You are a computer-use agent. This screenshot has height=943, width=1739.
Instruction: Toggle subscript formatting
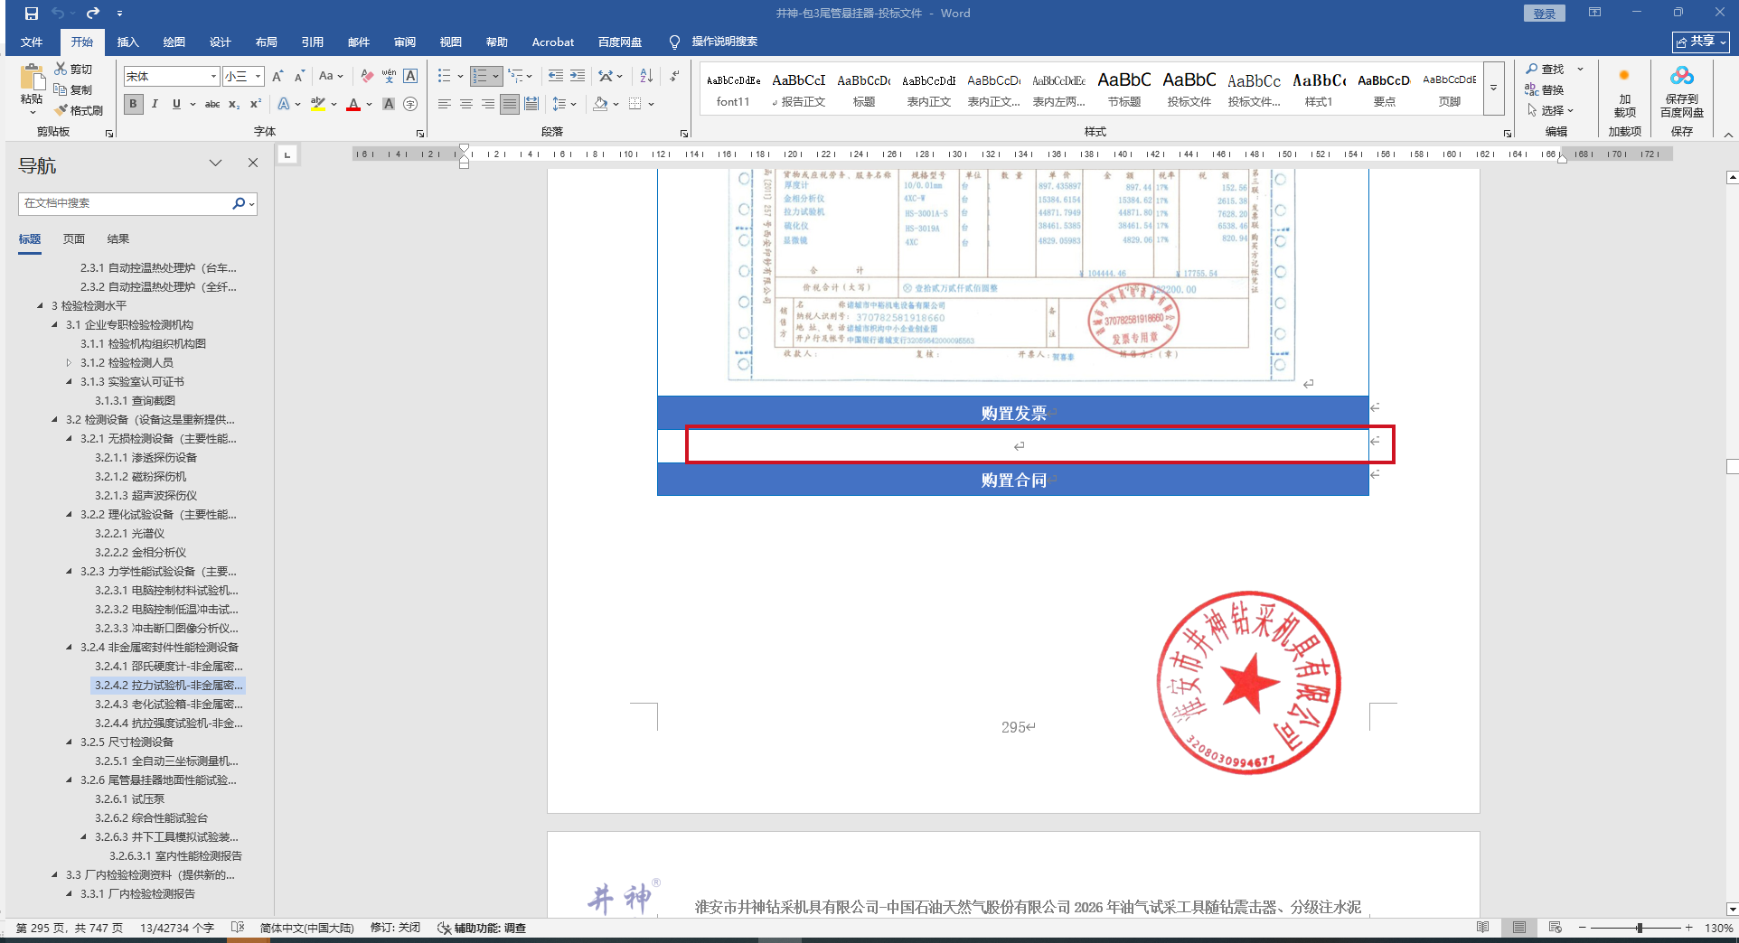(234, 104)
